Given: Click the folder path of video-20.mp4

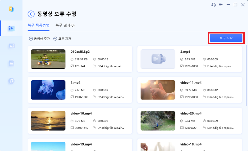Looking at the screenshot, I should pyautogui.click(x=220, y=128).
